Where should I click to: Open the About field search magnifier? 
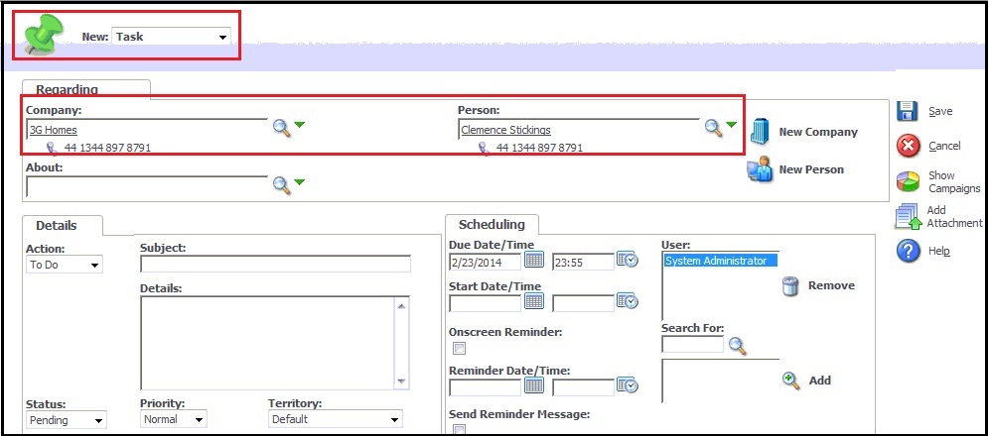[282, 185]
